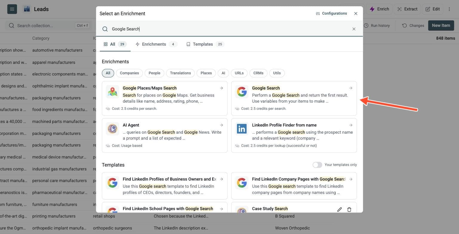Open Changes in the Leads window
Image resolution: width=459 pixels, height=234 pixels.
pyautogui.click(x=413, y=25)
